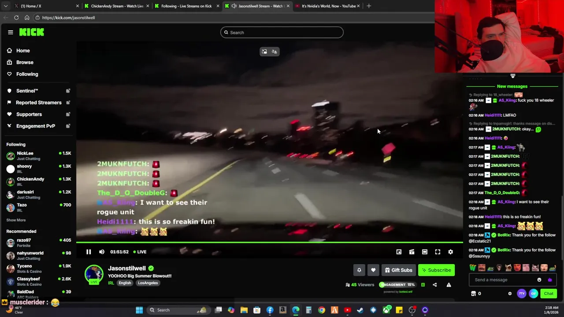Viewport: 564px width, 317px height.
Task: Open new browser tab with plus
Action: (x=369, y=6)
